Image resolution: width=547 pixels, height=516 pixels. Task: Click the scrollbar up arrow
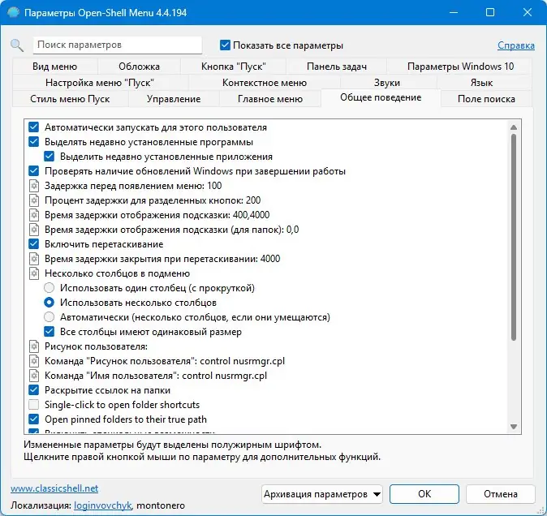(x=514, y=127)
